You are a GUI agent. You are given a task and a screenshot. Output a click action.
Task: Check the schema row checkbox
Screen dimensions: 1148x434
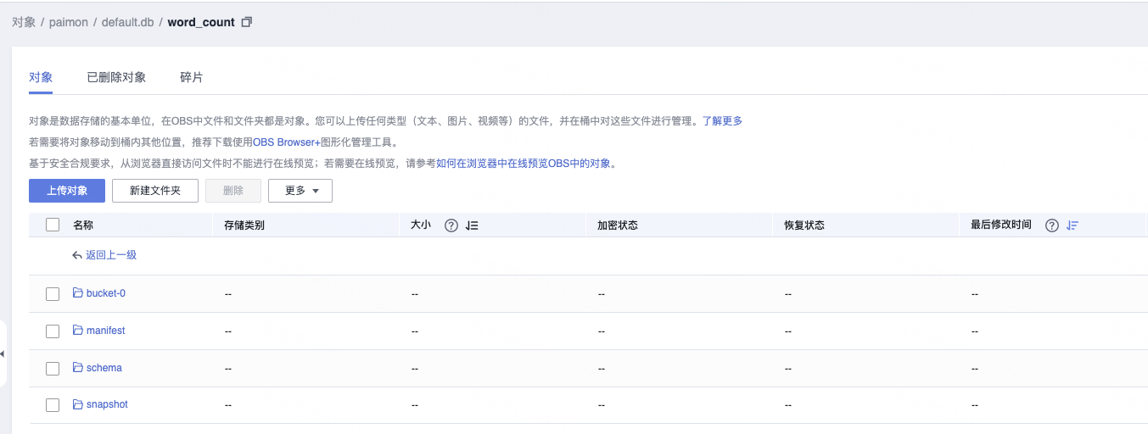click(x=53, y=369)
